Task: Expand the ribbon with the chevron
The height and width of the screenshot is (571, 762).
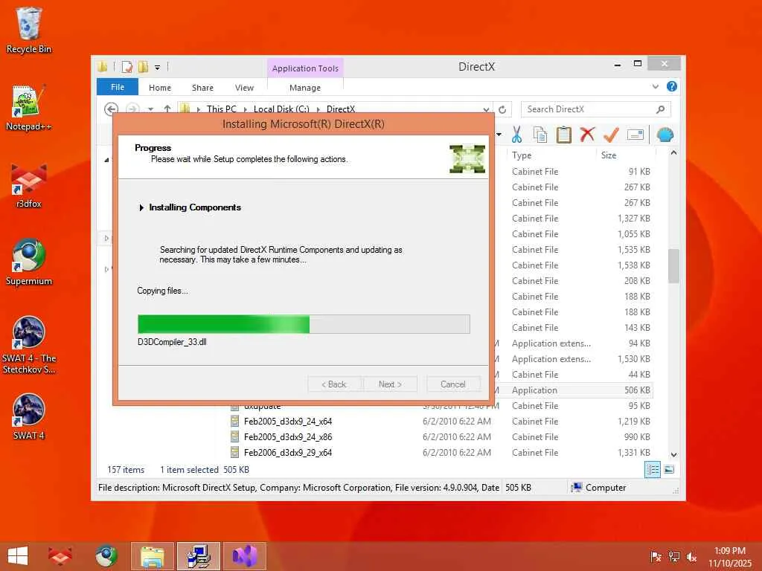Action: [x=656, y=86]
